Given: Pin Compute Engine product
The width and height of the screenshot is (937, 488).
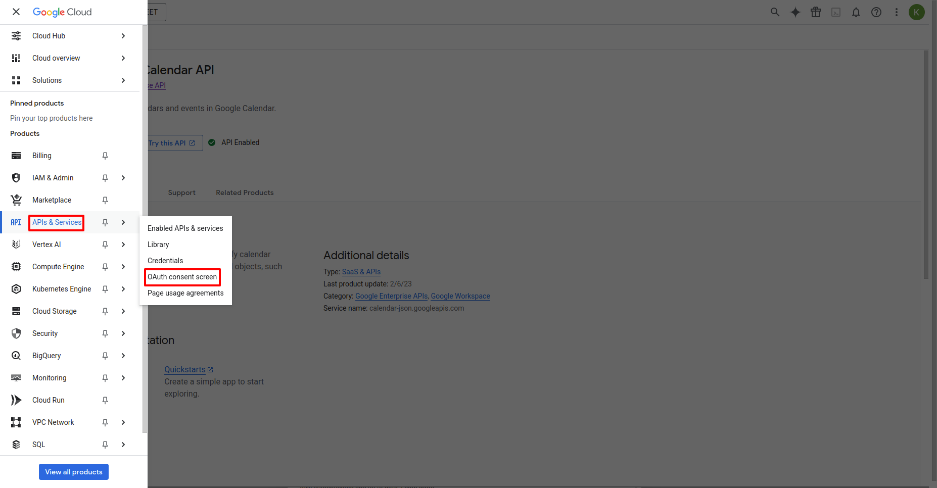Looking at the screenshot, I should pos(105,267).
